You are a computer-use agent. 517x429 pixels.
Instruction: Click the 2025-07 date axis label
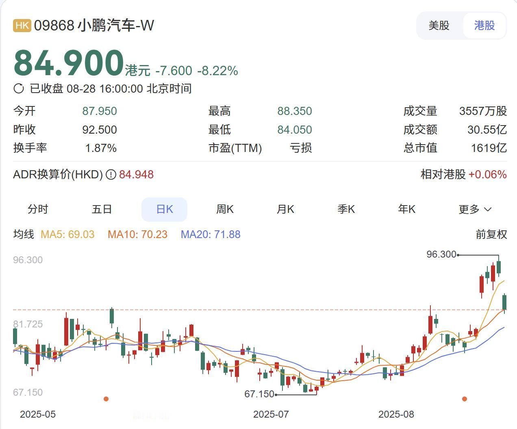coord(271,414)
